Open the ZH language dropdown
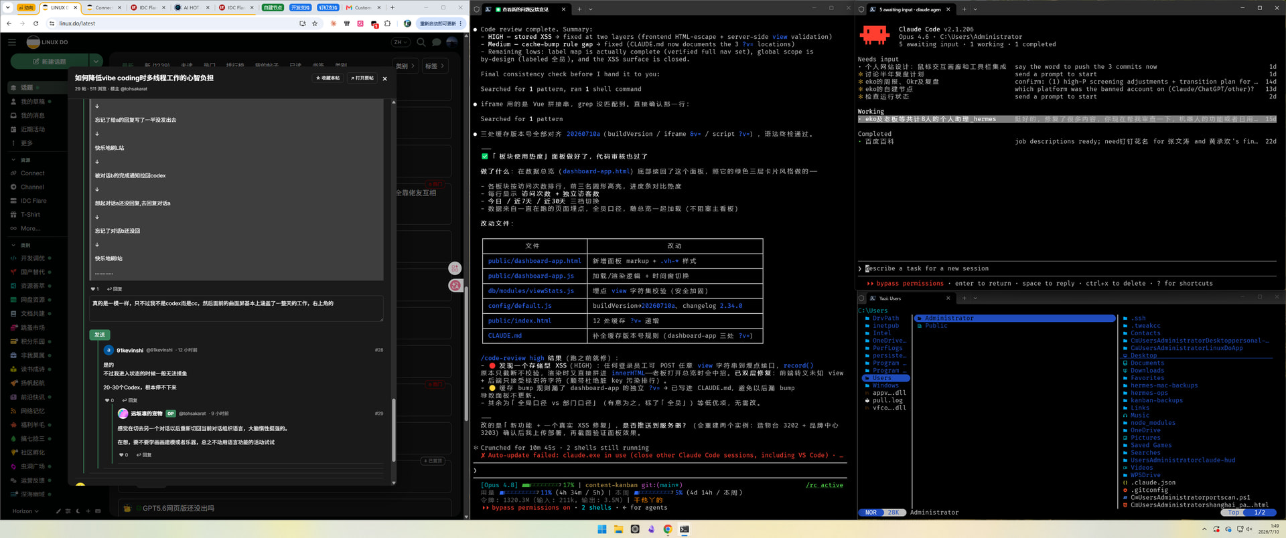 (x=400, y=42)
